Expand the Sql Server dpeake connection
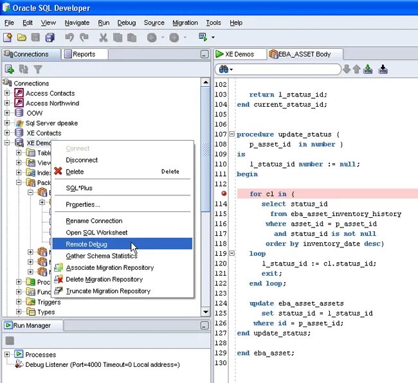418x383 pixels. (7, 123)
